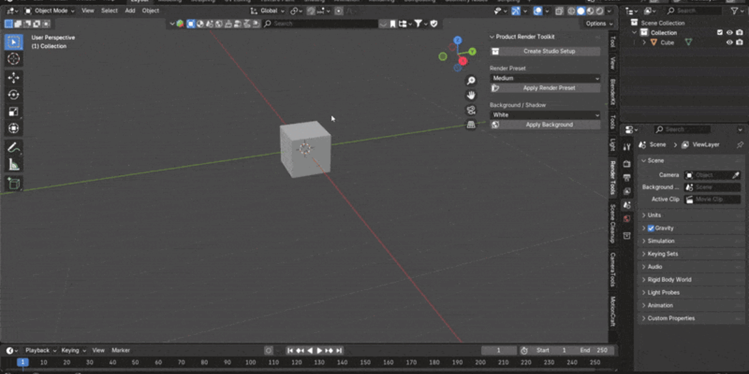Activate the Annotate pencil tool
749x374 pixels.
pyautogui.click(x=13, y=148)
